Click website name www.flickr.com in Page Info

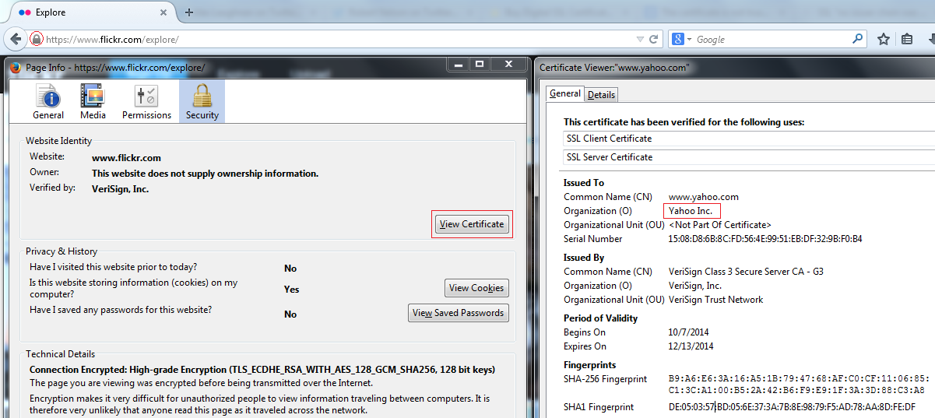(x=126, y=158)
